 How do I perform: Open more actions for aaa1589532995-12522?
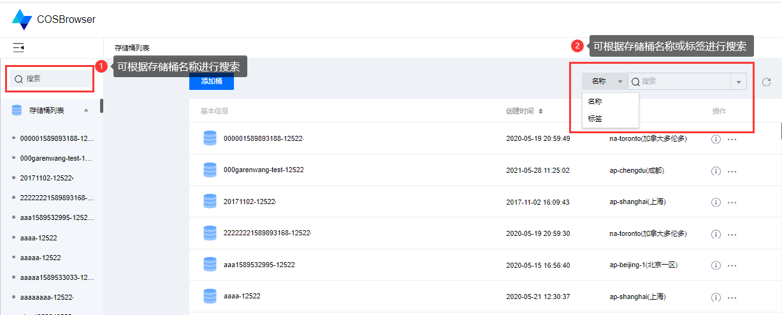[x=732, y=265]
